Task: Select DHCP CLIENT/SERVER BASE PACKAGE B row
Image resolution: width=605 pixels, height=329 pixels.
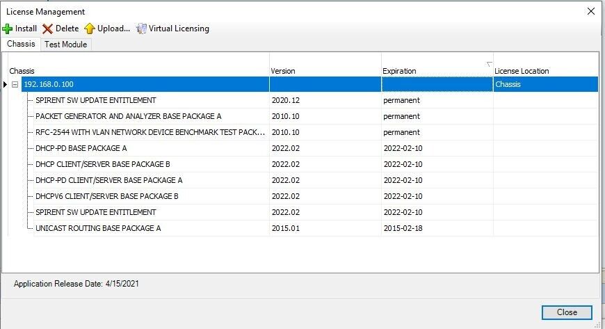Action: [x=103, y=164]
